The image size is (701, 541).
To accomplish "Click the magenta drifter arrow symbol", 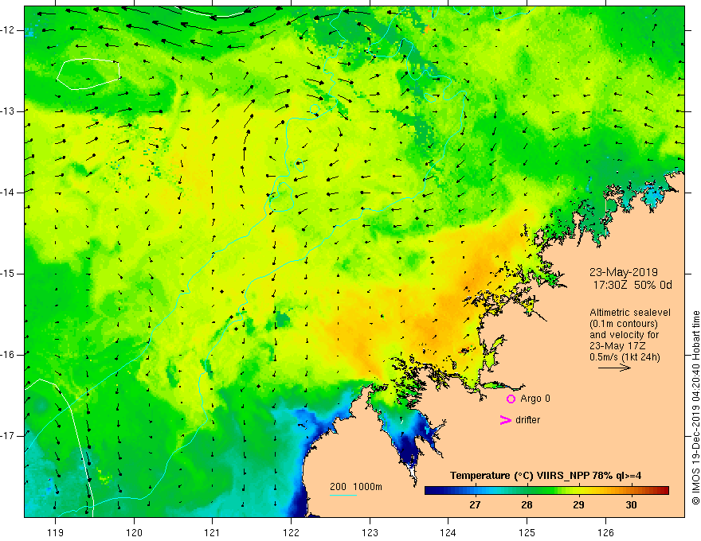I will pyautogui.click(x=506, y=420).
